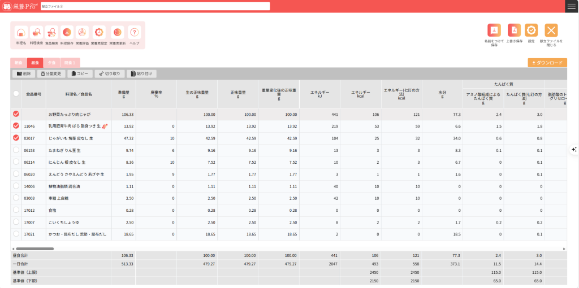Screen dimensions: 579x288
Task: Click the ダウンロード download button
Action: [547, 63]
